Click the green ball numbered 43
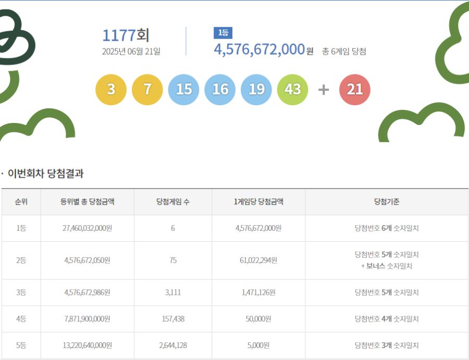Viewport: 469px width, 360px height. click(292, 90)
